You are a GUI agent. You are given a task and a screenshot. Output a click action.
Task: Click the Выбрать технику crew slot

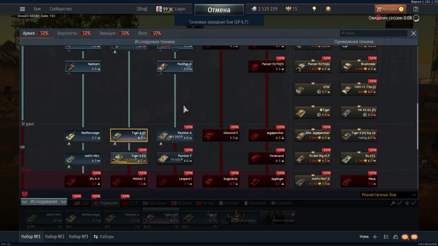[x=239, y=217]
